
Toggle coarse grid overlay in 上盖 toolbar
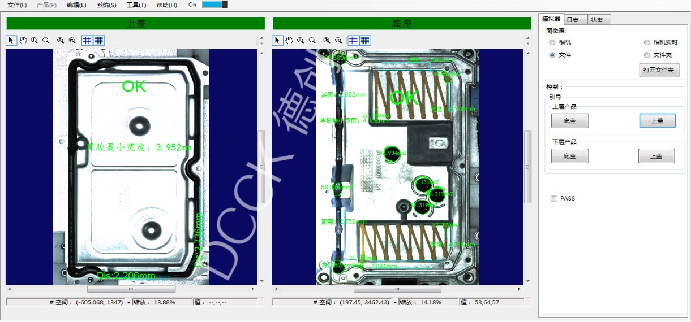(x=87, y=40)
